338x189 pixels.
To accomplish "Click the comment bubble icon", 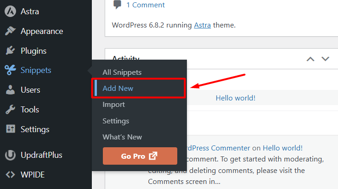I will [118, 5].
